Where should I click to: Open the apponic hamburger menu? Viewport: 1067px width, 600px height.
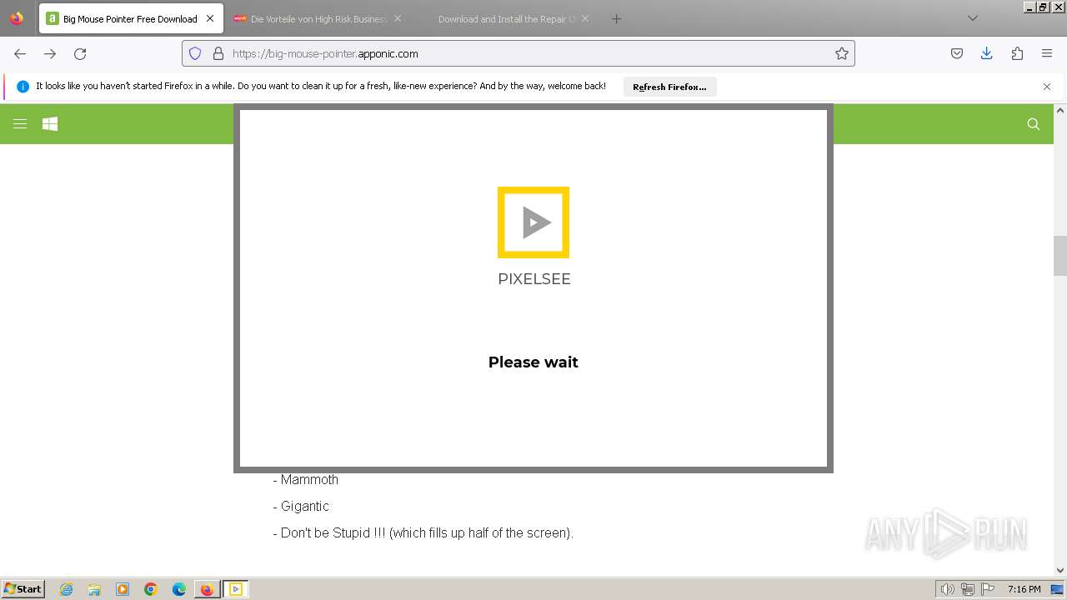coord(20,123)
